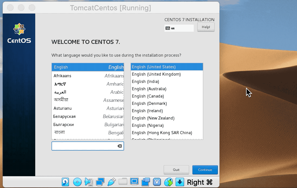Clear the language search field with backspace icon
Screen dimensions: 297x188
click(x=120, y=146)
